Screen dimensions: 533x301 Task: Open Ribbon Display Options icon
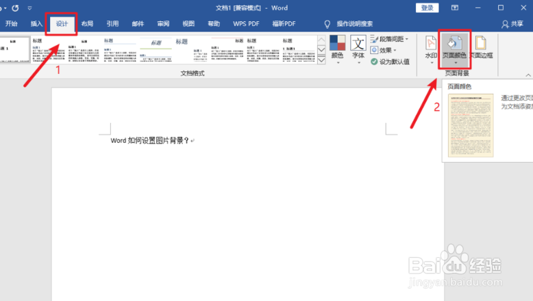point(454,8)
